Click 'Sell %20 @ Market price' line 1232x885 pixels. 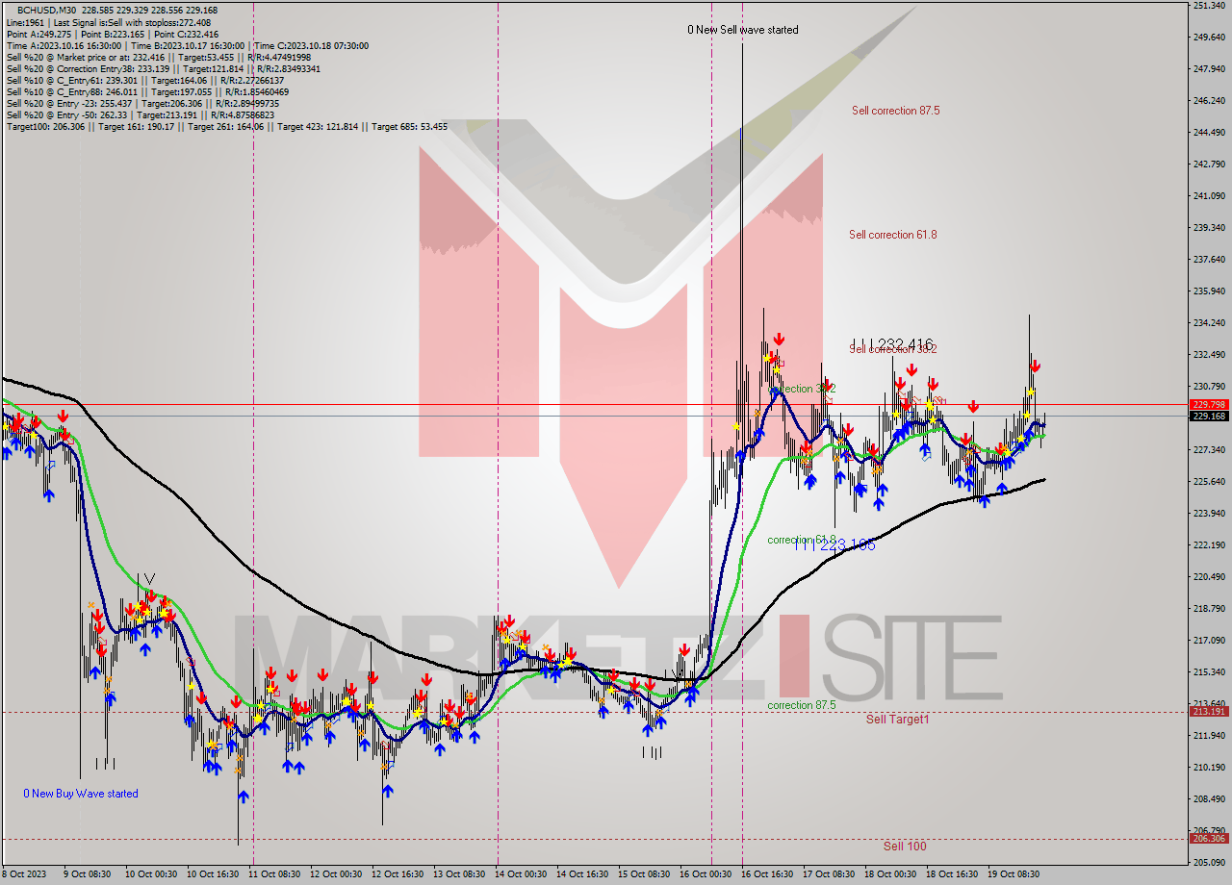click(x=159, y=57)
